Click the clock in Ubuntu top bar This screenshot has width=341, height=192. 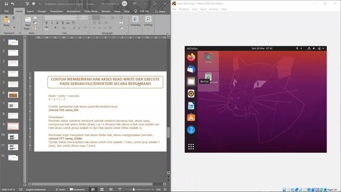tap(262, 49)
